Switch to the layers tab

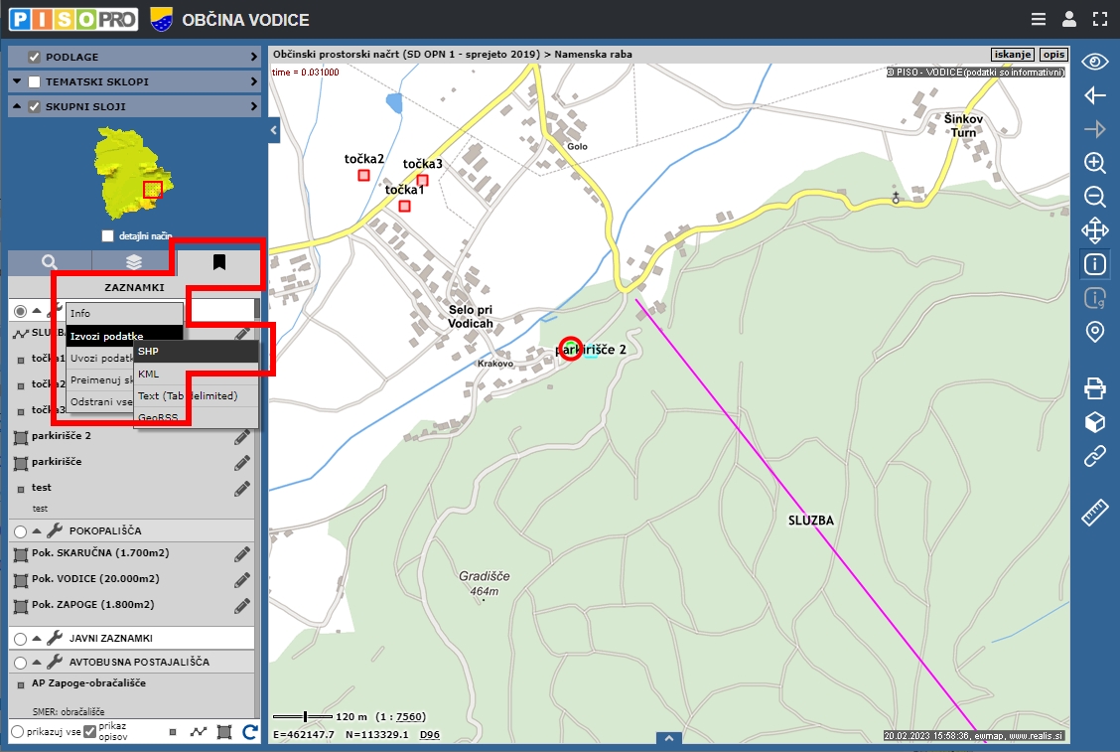[134, 262]
